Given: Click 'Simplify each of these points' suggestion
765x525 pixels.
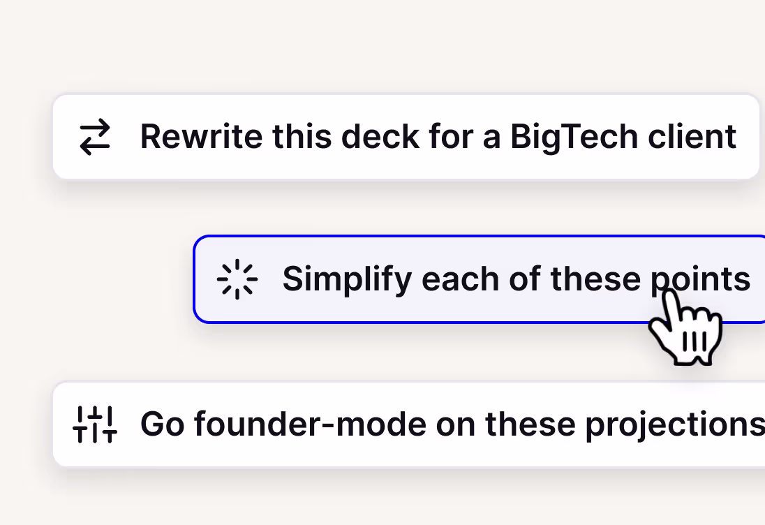Looking at the screenshot, I should (x=479, y=279).
